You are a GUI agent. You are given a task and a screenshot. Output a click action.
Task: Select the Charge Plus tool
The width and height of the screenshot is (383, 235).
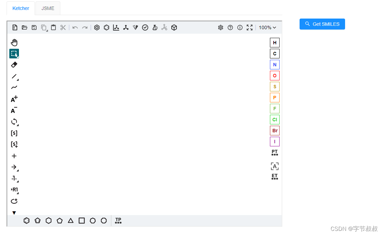14,99
